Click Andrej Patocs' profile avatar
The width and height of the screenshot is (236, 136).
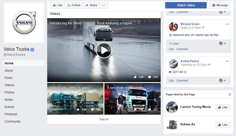pyautogui.click(x=173, y=64)
